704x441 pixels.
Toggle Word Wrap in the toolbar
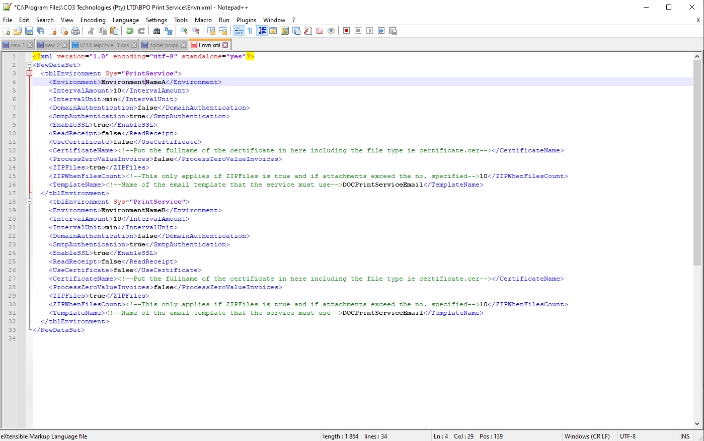[x=239, y=31]
